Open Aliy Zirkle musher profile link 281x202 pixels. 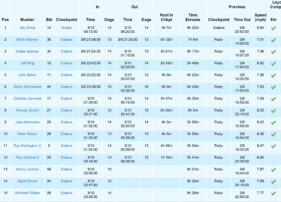pos(27,28)
